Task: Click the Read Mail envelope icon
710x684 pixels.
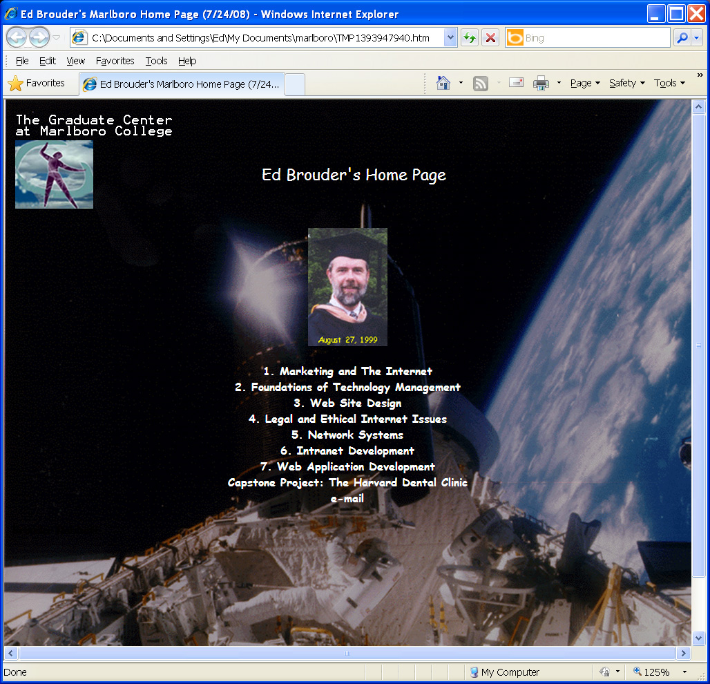Action: (x=516, y=83)
